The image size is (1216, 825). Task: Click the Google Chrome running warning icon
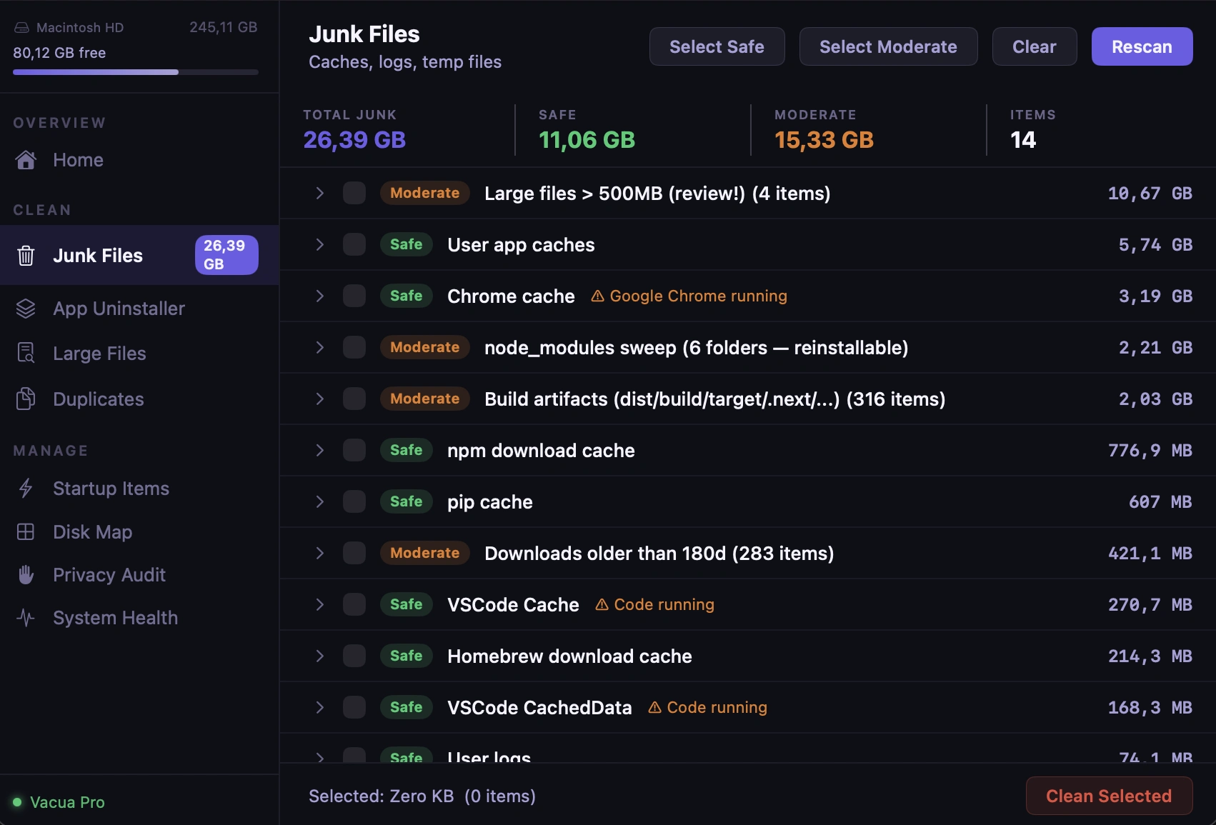[x=598, y=296]
